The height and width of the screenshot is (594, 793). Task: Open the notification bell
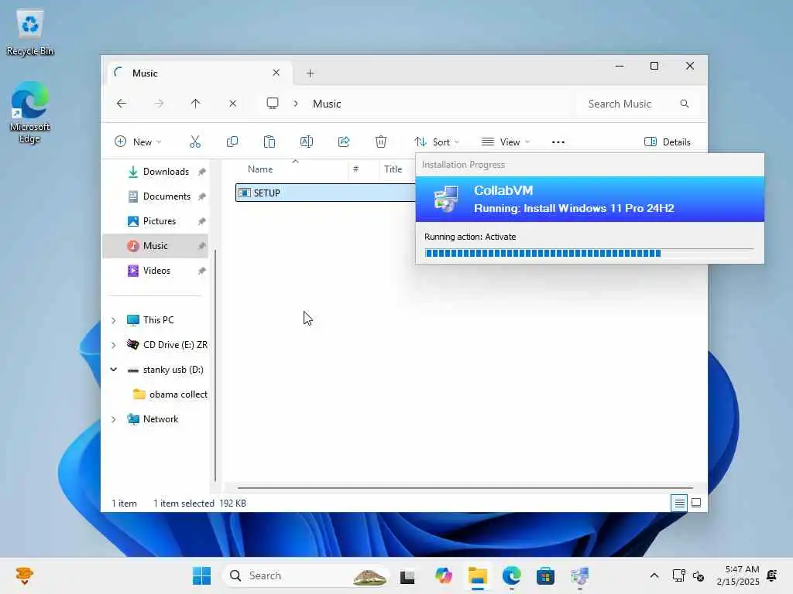(772, 575)
